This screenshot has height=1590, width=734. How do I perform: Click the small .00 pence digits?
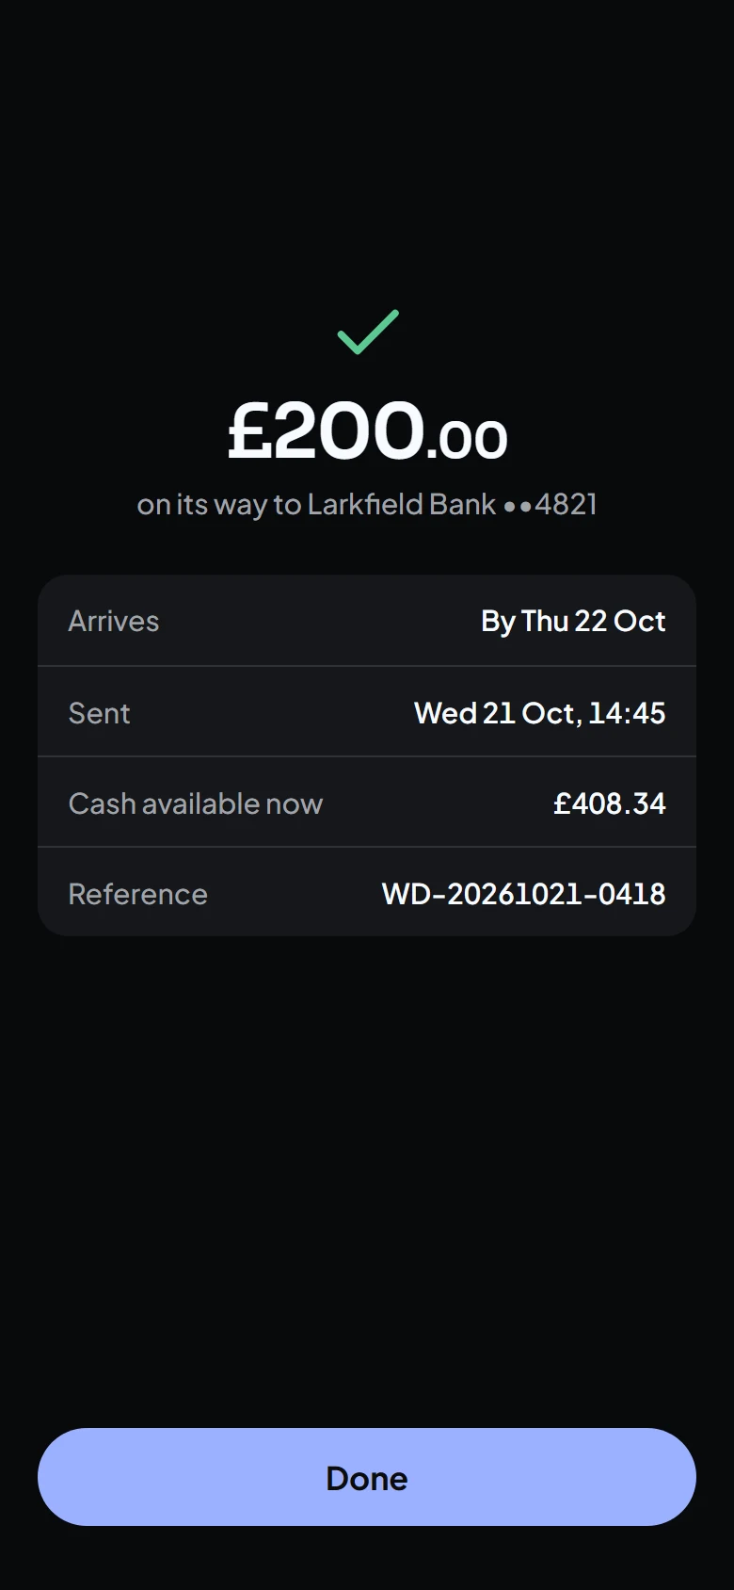(467, 441)
